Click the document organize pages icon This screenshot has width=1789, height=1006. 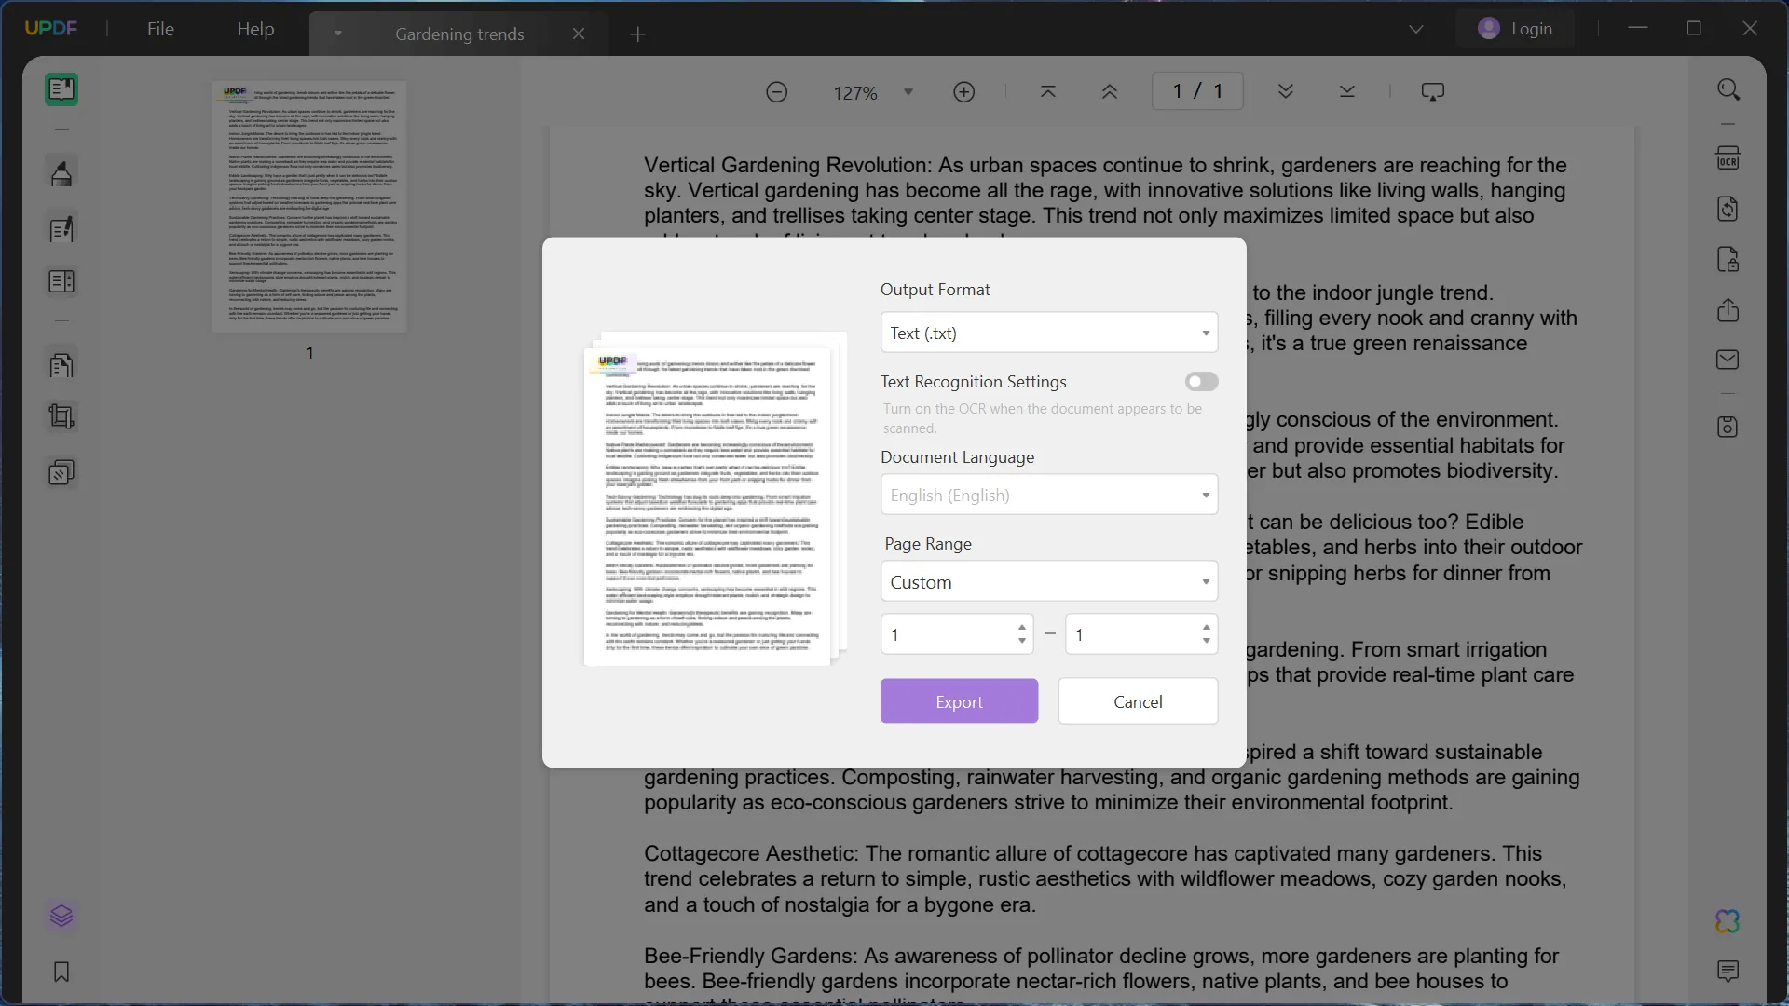[61, 365]
